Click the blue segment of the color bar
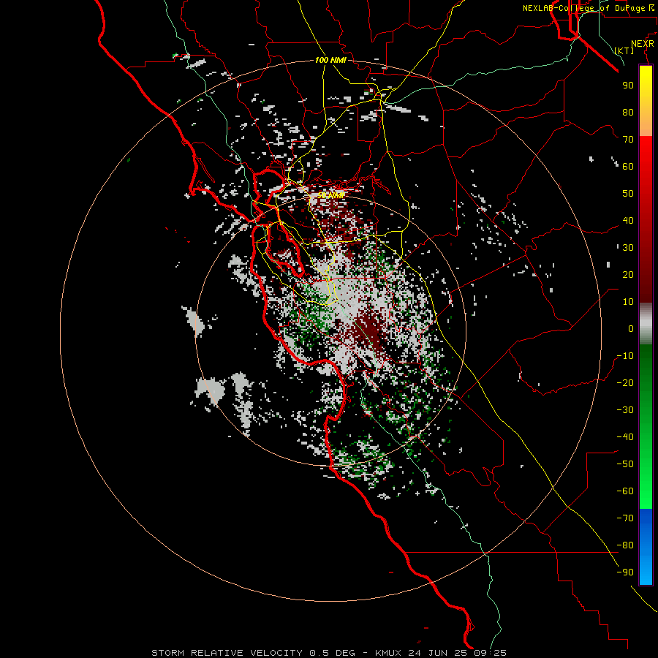Screen dimensions: 658x658 [x=646, y=547]
